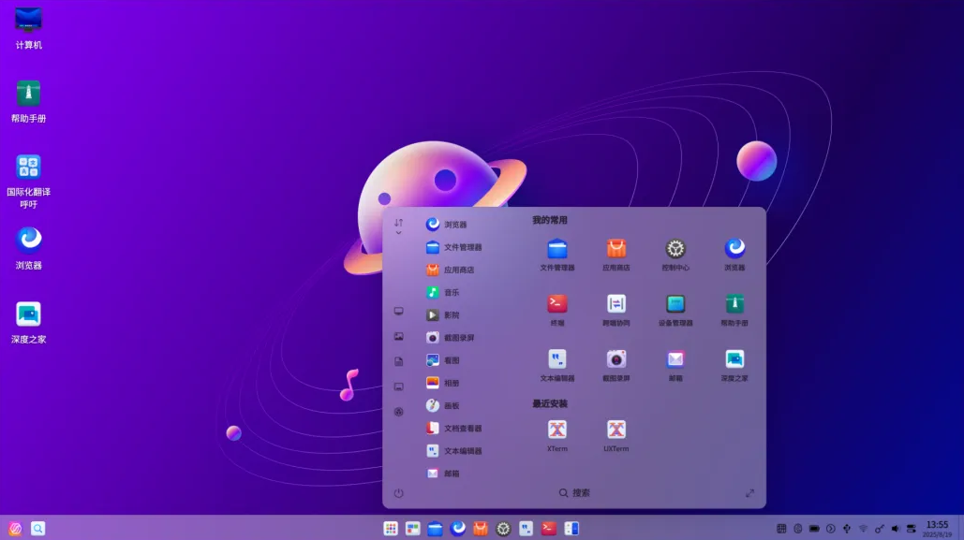Open 文本编辑器 in the 我的常用 grid
964x540 pixels.
[557, 365]
